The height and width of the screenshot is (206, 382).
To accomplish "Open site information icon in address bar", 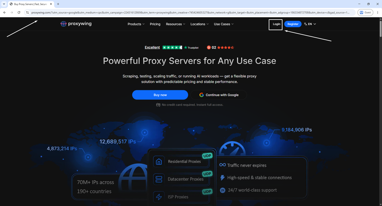I will pos(27,12).
